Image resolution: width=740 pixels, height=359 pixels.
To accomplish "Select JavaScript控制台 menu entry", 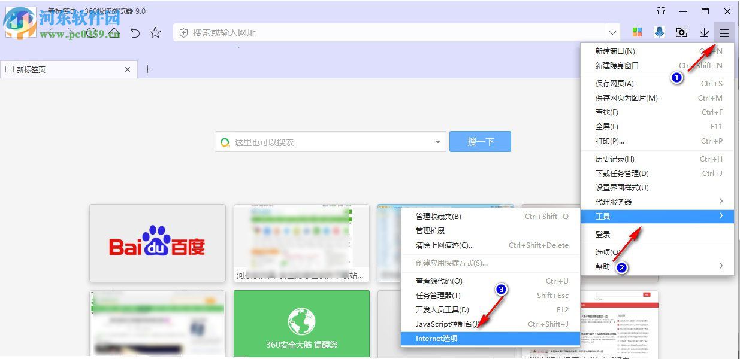I will coord(445,324).
